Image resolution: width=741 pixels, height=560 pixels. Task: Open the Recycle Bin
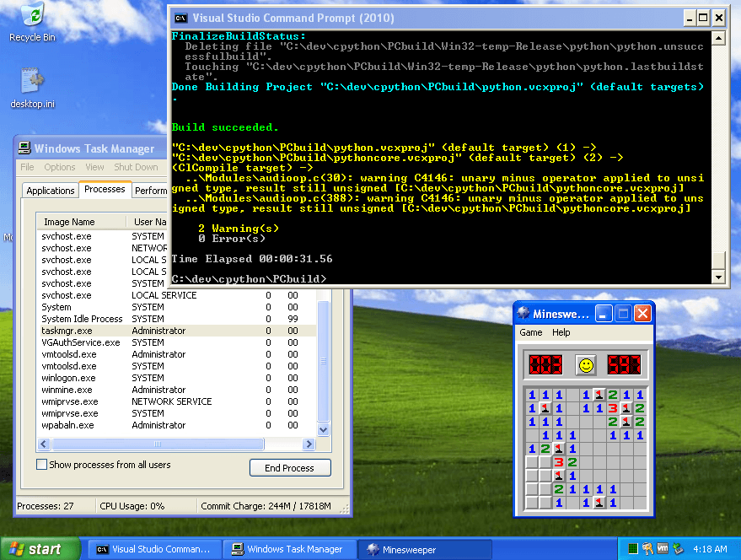[x=31, y=17]
